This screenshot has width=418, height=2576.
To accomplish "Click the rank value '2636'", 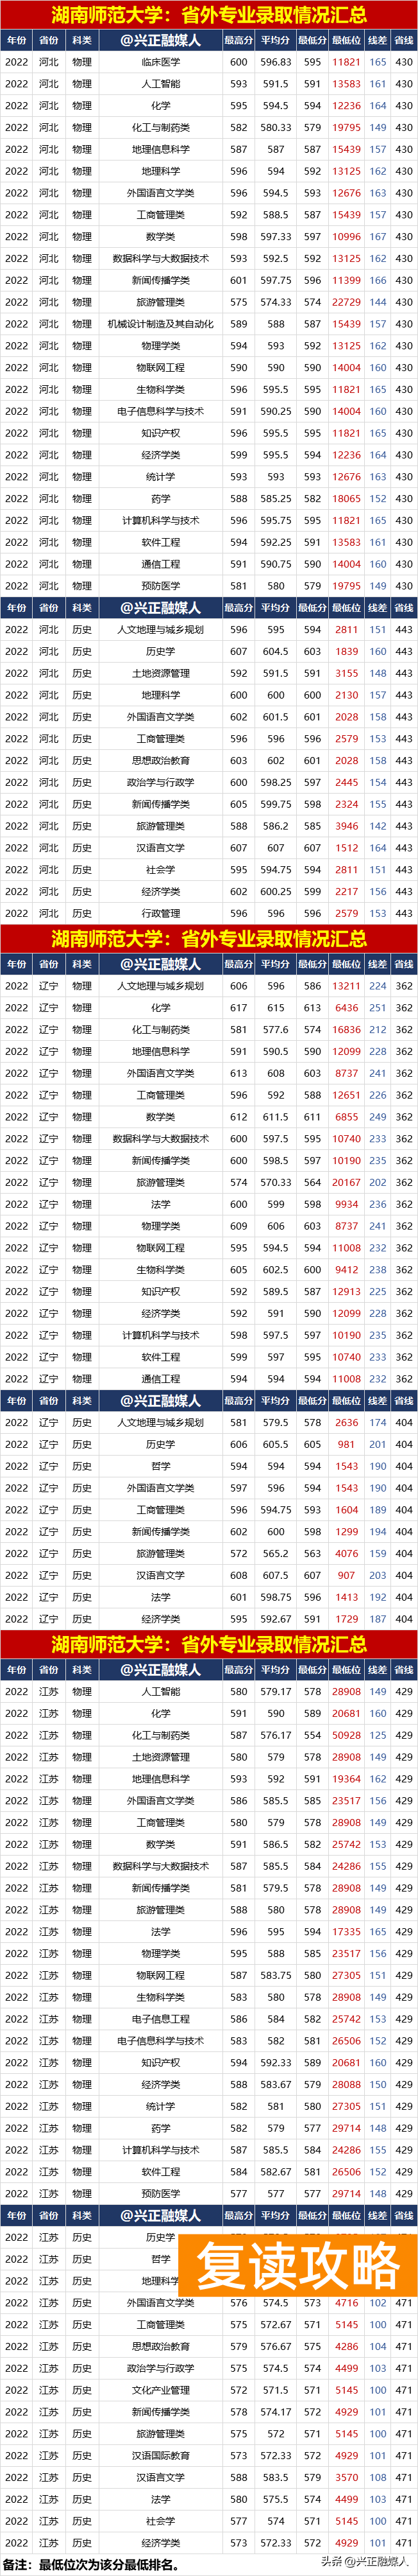I will coord(346,1422).
